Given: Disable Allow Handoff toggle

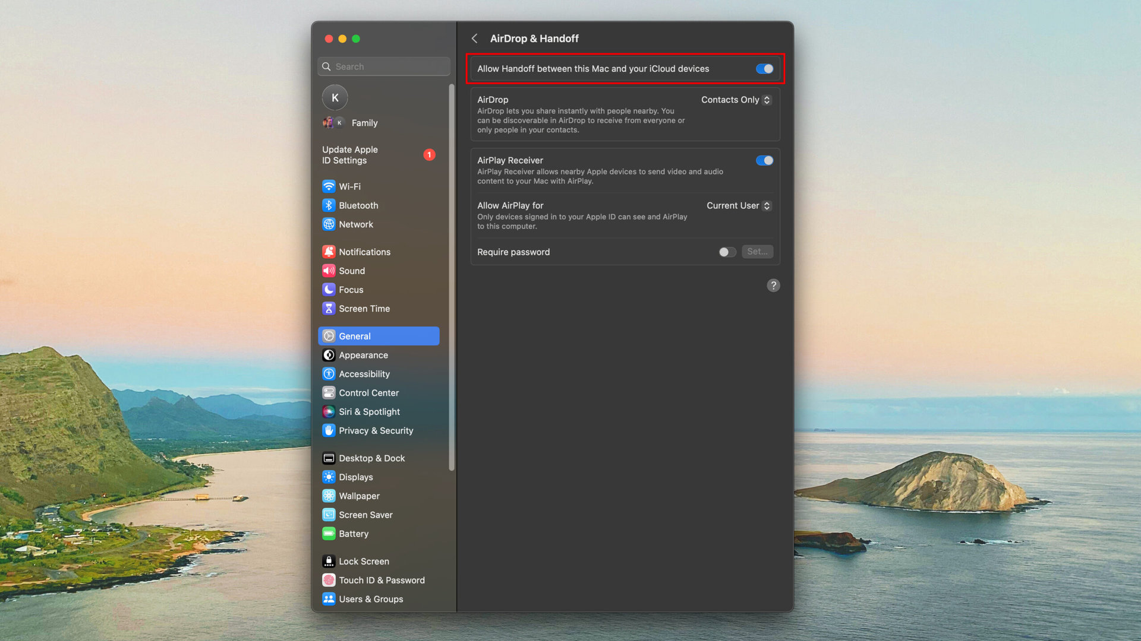Looking at the screenshot, I should click(x=764, y=69).
